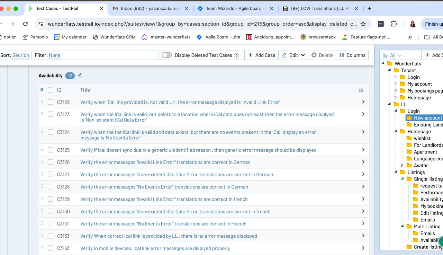Switch to the Team Wizards Agile board tab

coord(235,8)
